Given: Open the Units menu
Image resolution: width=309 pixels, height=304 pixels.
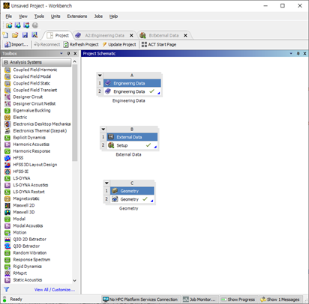Looking at the screenshot, I should pos(55,16).
